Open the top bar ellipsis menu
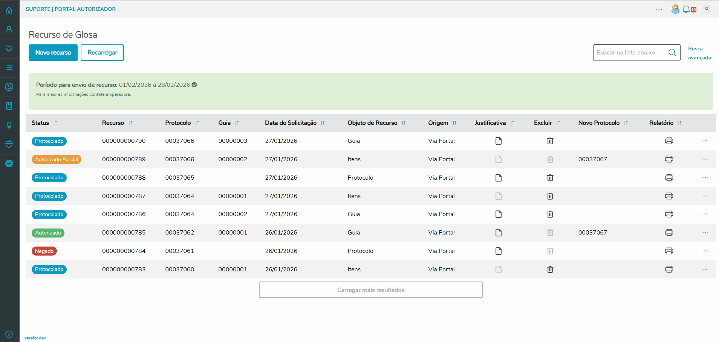Viewport: 719px width, 342px height. [x=659, y=9]
